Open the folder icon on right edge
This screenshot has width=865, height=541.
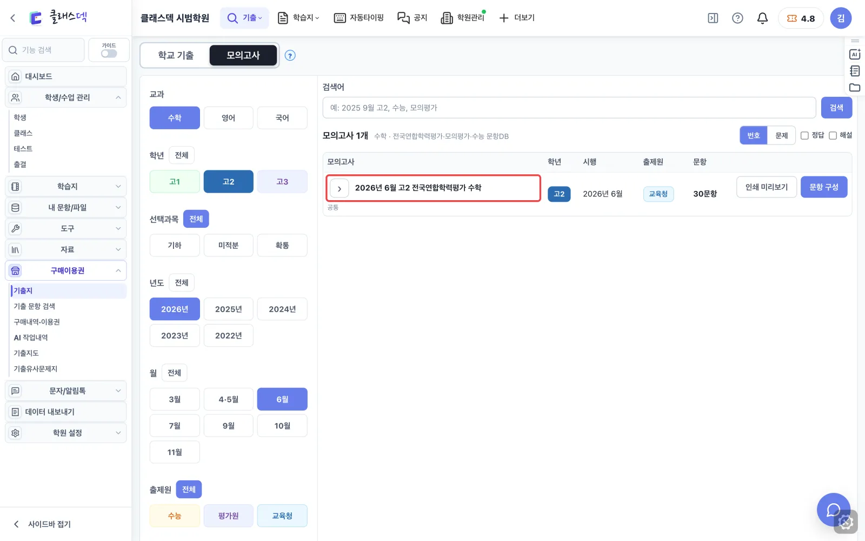(855, 88)
